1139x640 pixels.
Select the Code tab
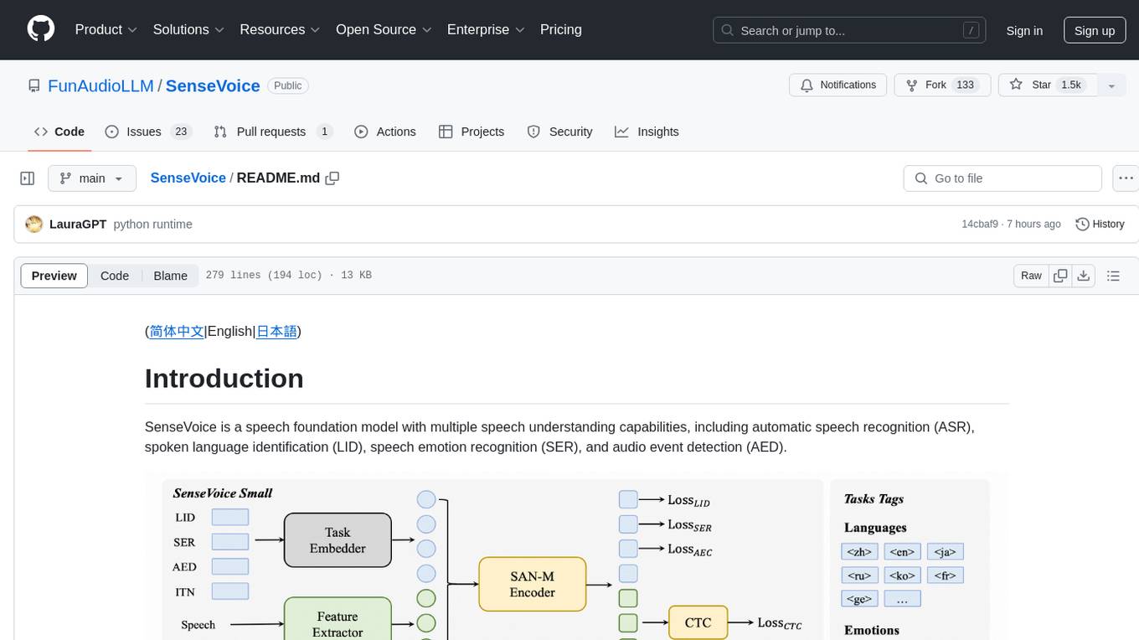(59, 132)
